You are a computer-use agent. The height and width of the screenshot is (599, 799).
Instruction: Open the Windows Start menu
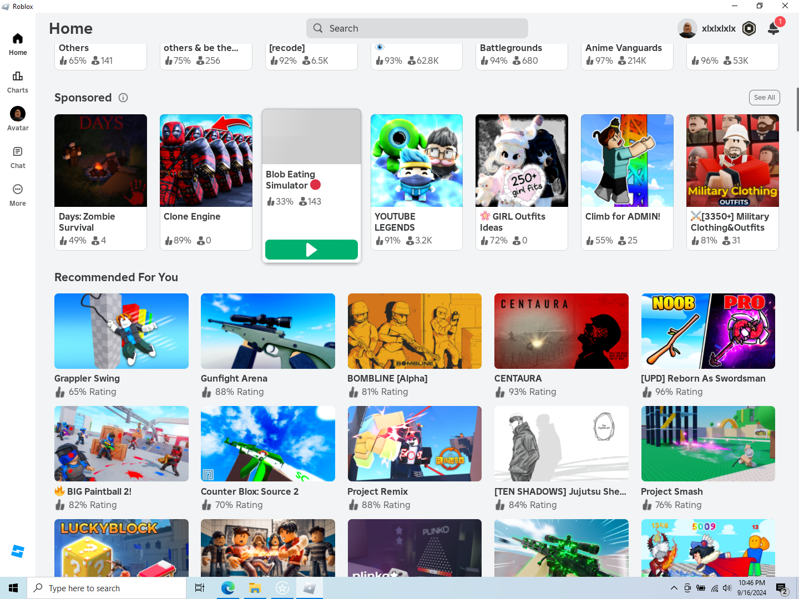point(13,588)
